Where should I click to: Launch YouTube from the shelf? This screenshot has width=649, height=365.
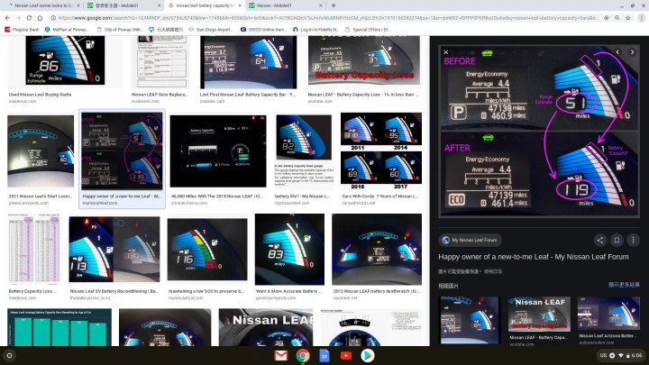point(346,355)
